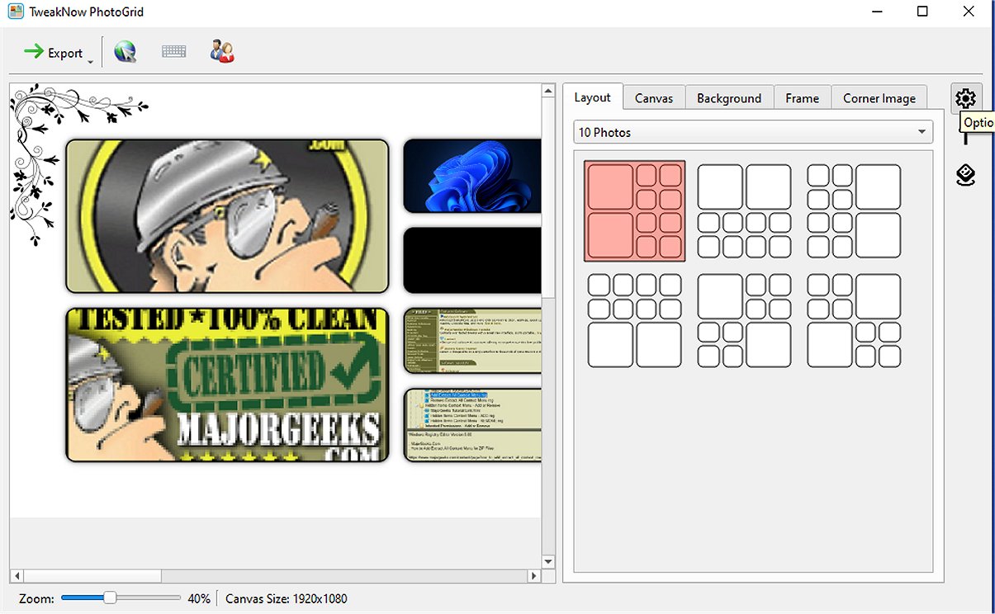The height and width of the screenshot is (614, 995).
Task: Switch to the Canvas tab
Action: click(x=654, y=98)
